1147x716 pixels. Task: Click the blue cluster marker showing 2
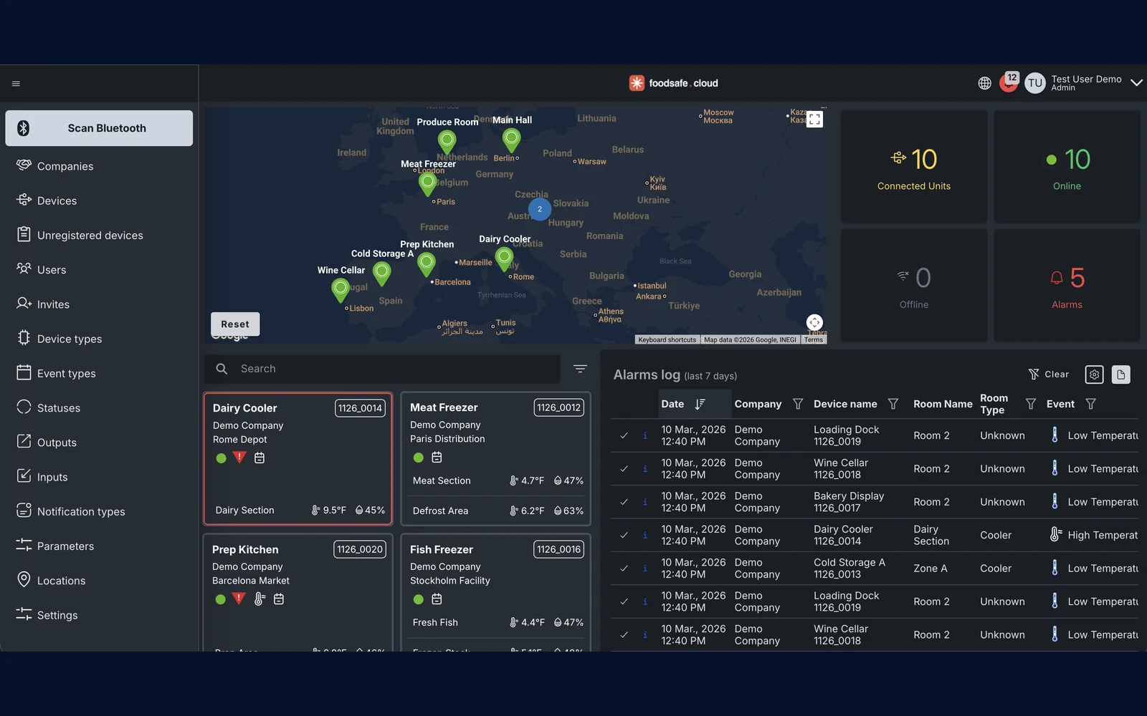(x=540, y=209)
